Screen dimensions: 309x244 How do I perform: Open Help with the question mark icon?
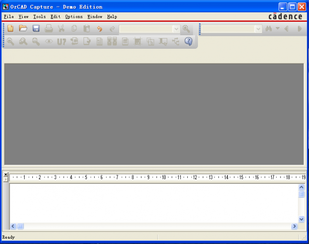coord(188,42)
